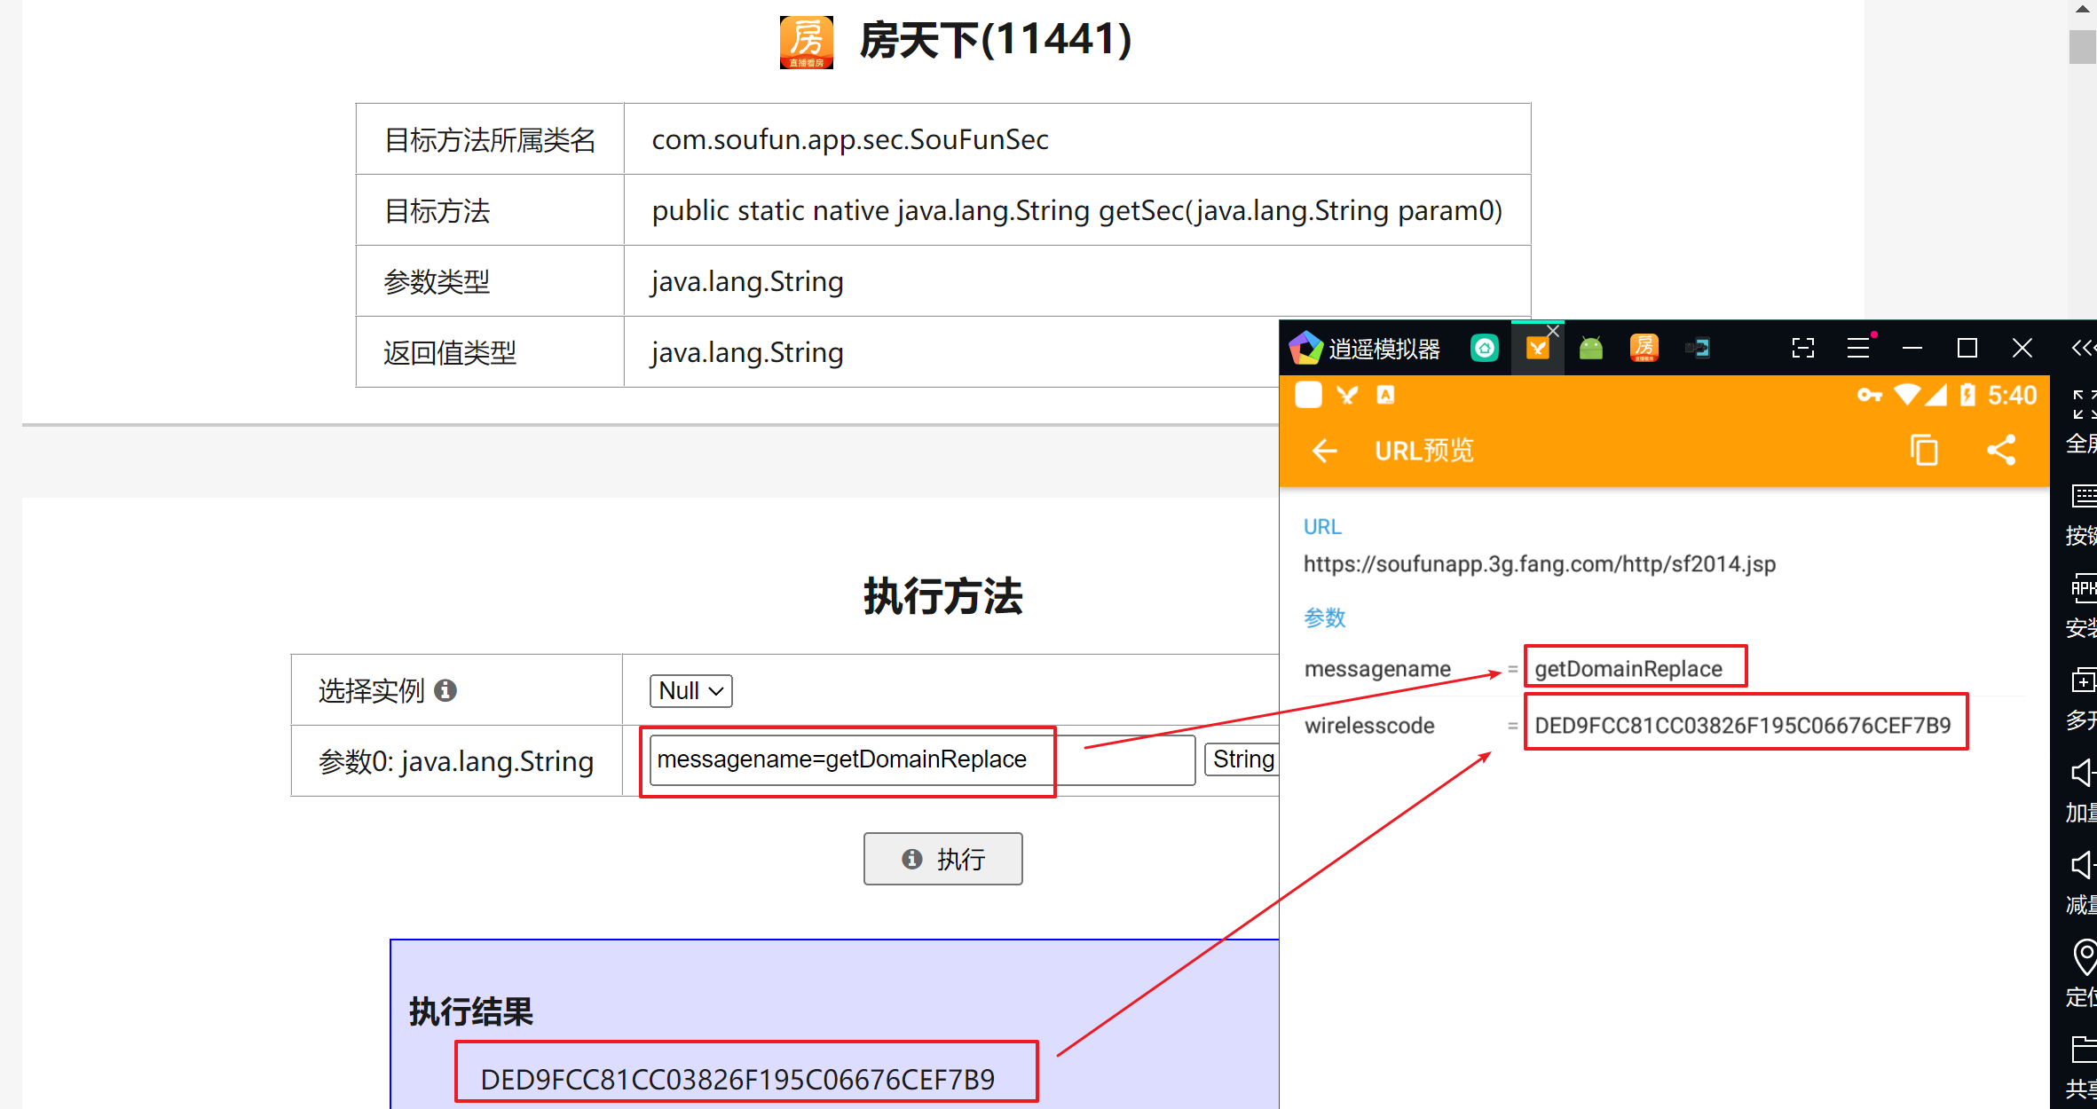Click the emulator fullscreen bracket icon
Viewport: 2097px width, 1109px height.
tap(1803, 348)
